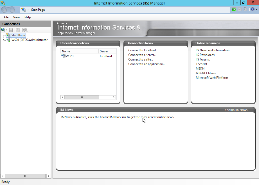The height and width of the screenshot is (185, 259).
Task: Open the View menu
Action: [16, 17]
